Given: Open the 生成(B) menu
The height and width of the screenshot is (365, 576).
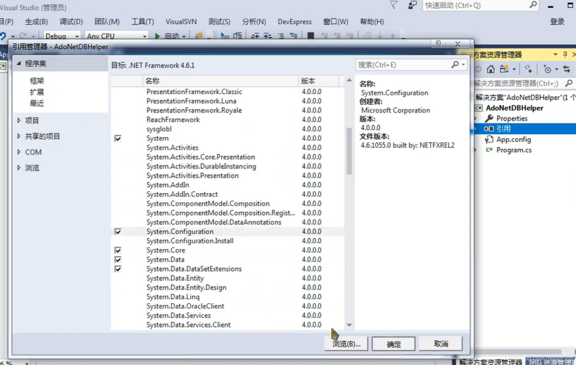Looking at the screenshot, I should coord(36,22).
